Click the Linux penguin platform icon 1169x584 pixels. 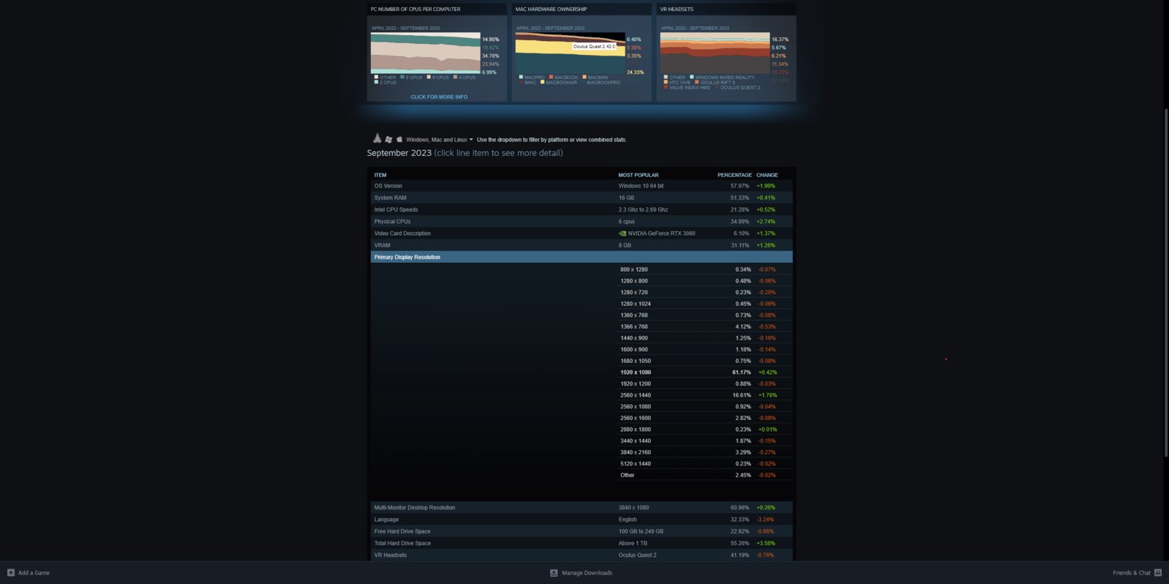pyautogui.click(x=377, y=138)
